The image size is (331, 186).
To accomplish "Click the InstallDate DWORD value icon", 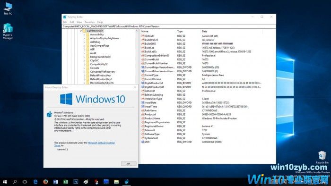I will pyautogui.click(x=143, y=102).
